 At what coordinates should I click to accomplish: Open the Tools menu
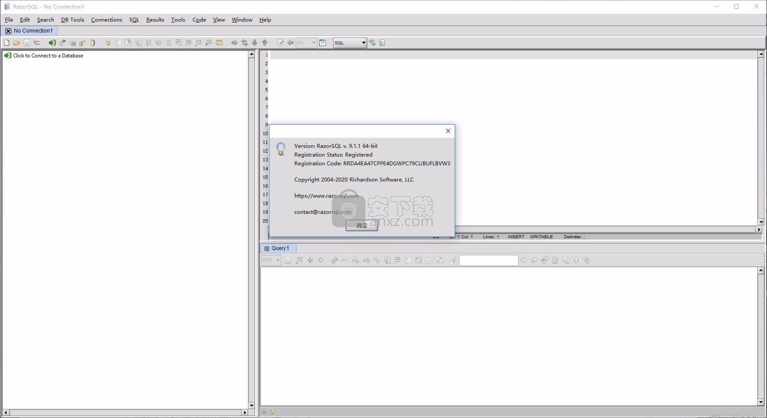click(178, 20)
